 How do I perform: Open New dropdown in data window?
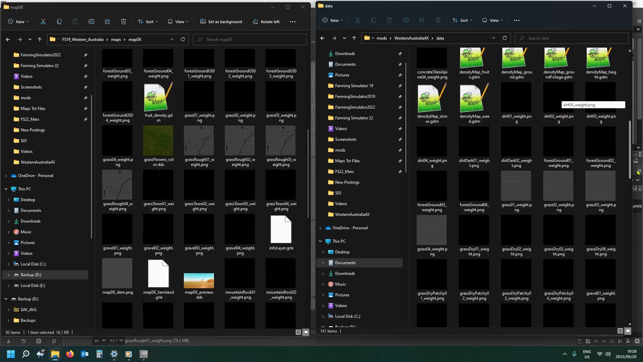click(333, 20)
